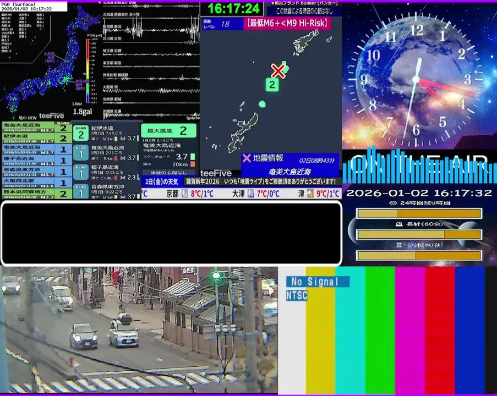The width and height of the screenshot is (497, 396).
Task: Select 大阪府北部 M2.6 list row
Action: pos(36,183)
